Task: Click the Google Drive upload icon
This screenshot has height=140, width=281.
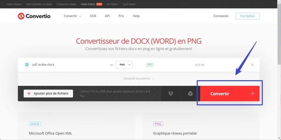Action: point(190,94)
